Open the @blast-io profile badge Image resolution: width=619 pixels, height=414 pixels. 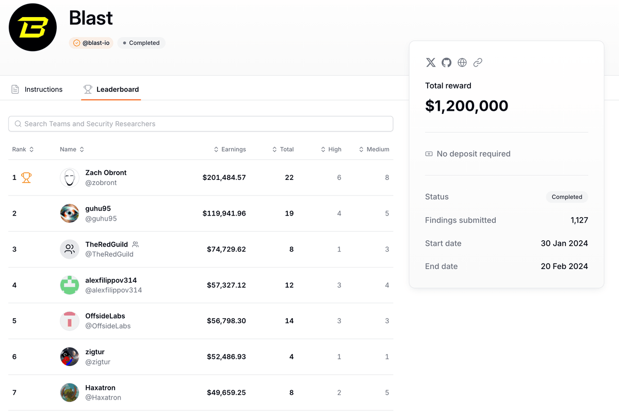tap(91, 43)
